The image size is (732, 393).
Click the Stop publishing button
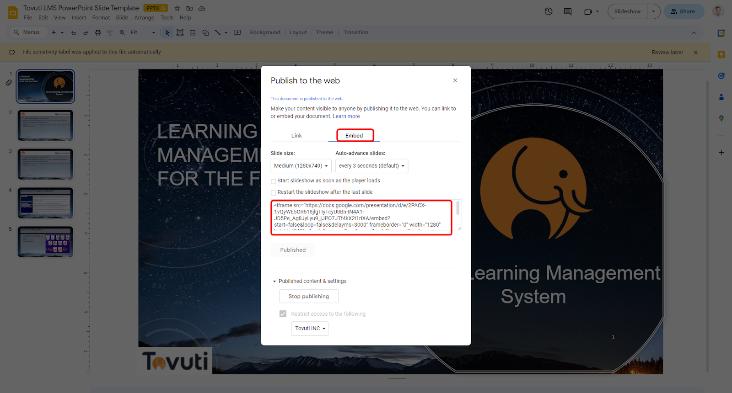coord(309,296)
